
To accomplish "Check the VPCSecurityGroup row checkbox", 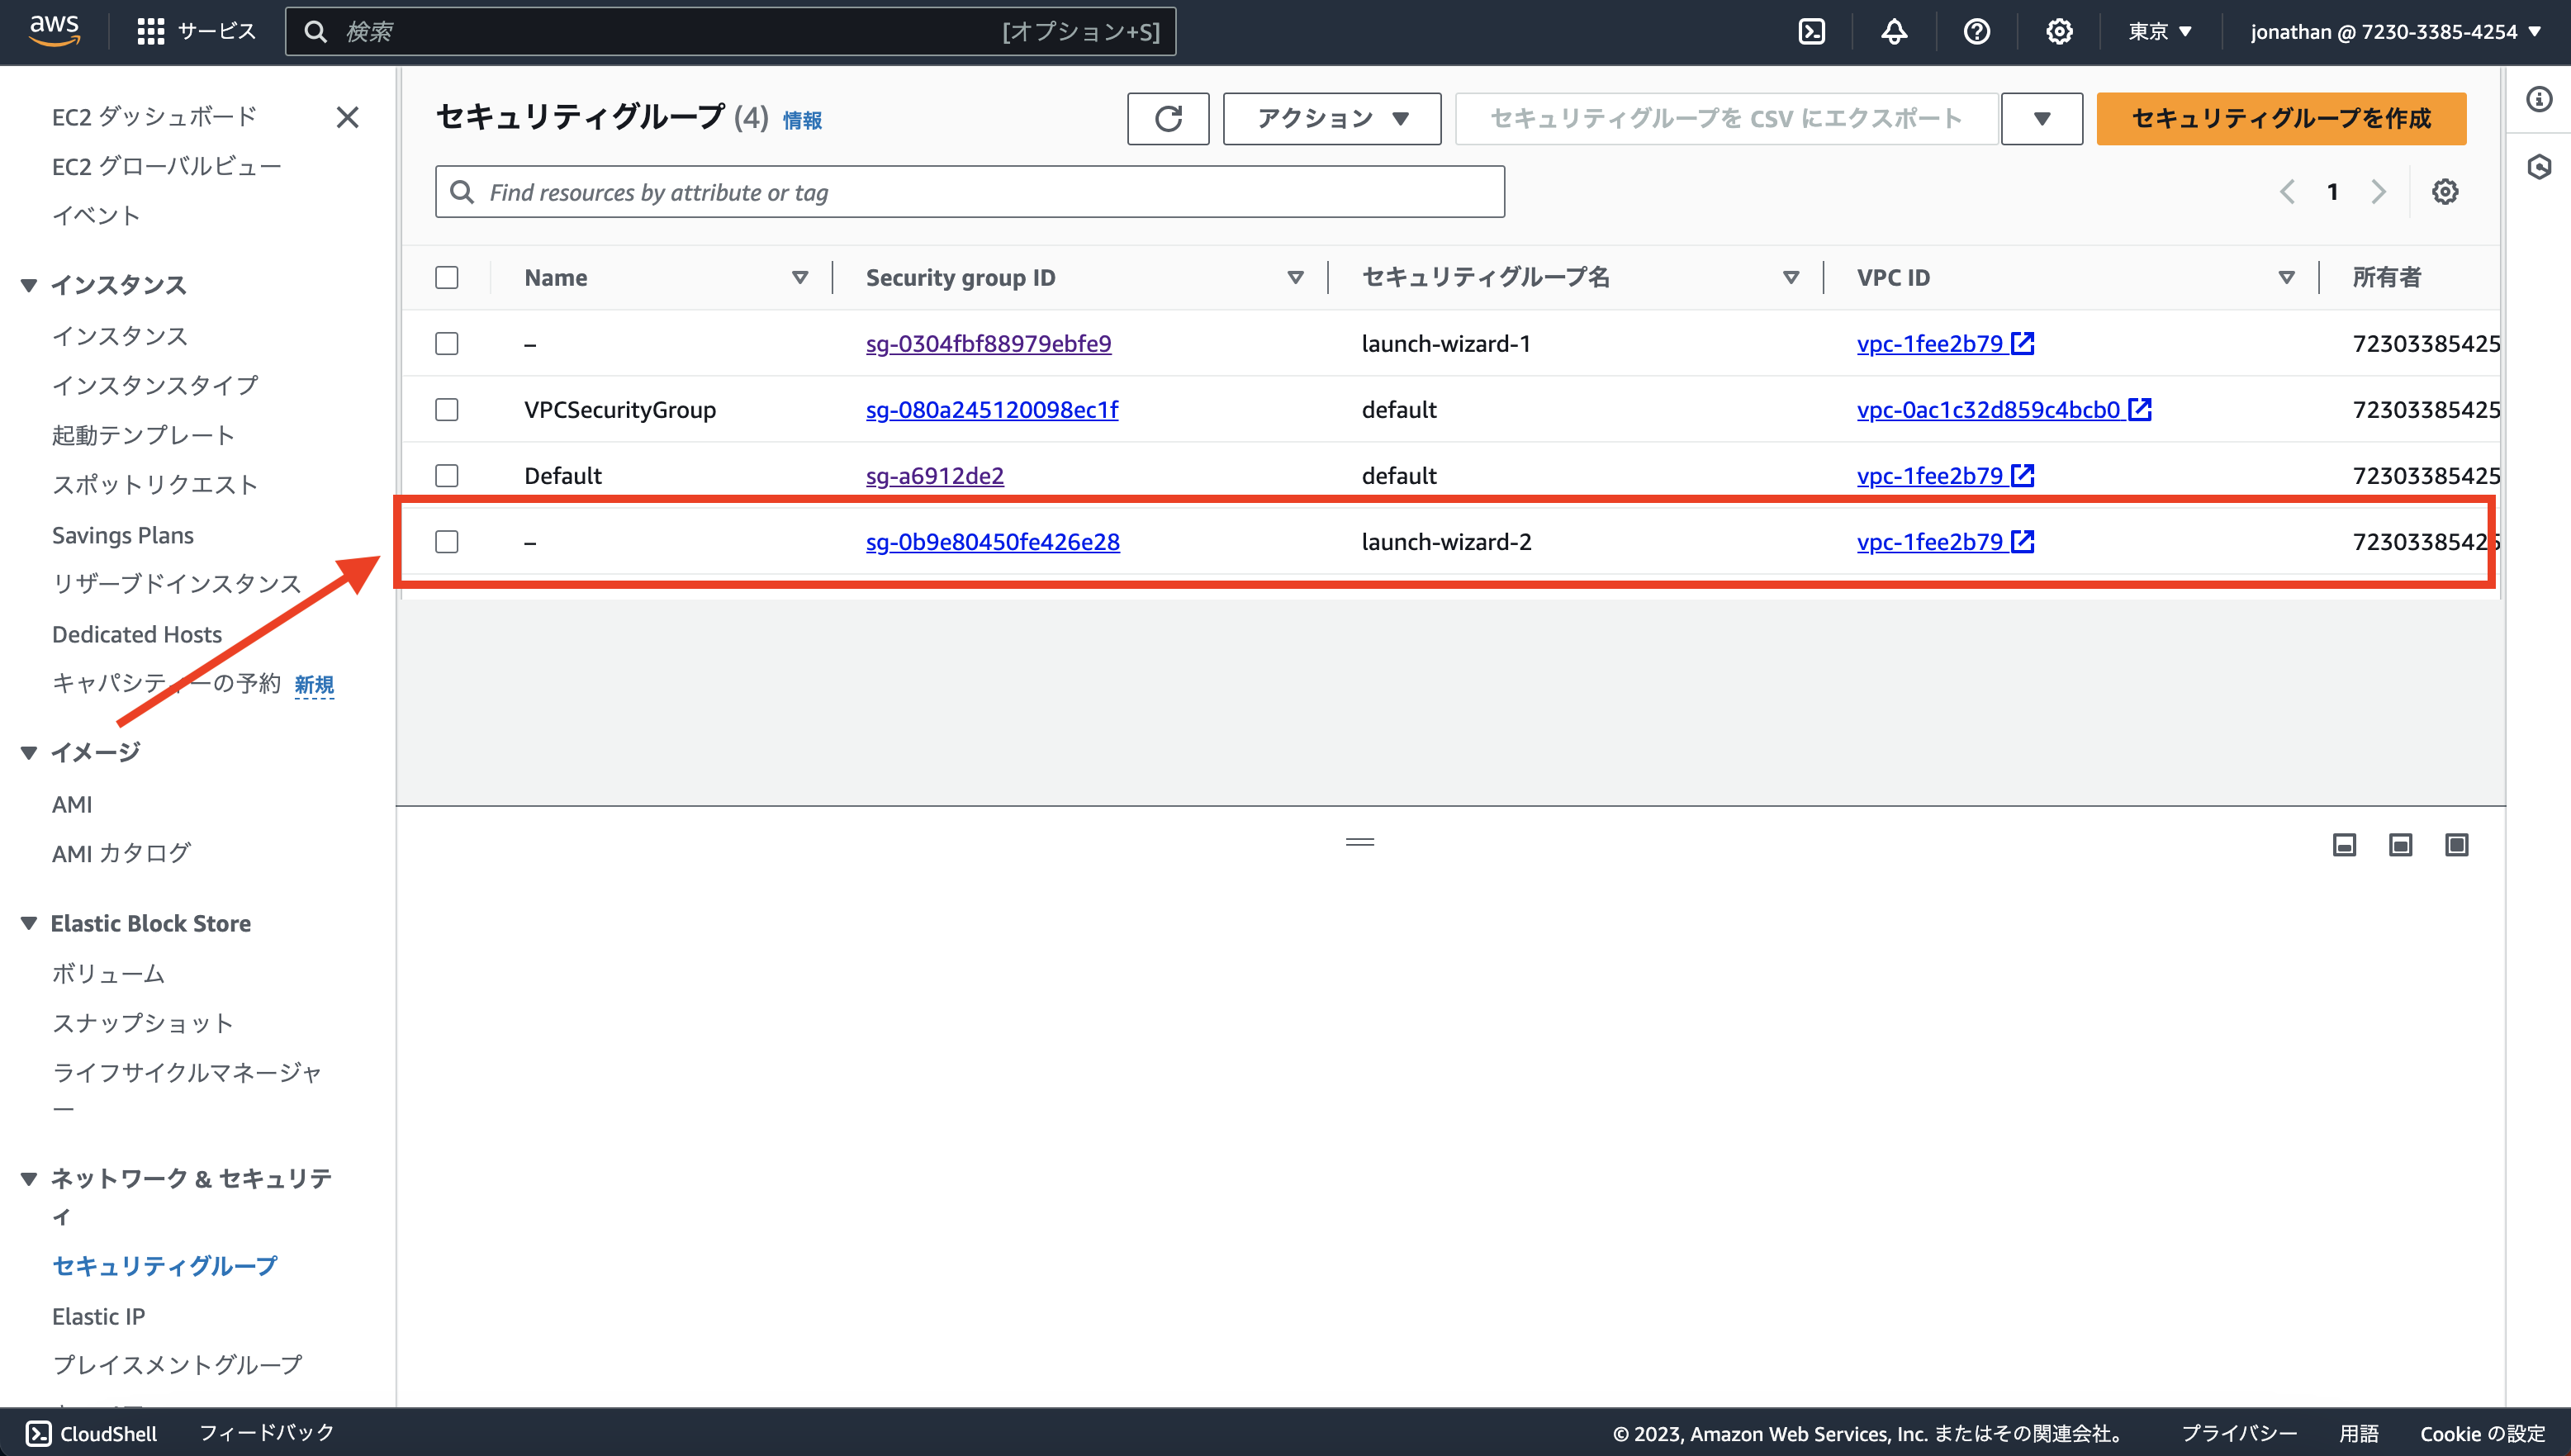I will click(x=446, y=409).
